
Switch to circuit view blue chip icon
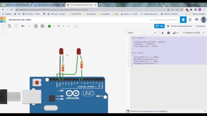tap(183, 20)
